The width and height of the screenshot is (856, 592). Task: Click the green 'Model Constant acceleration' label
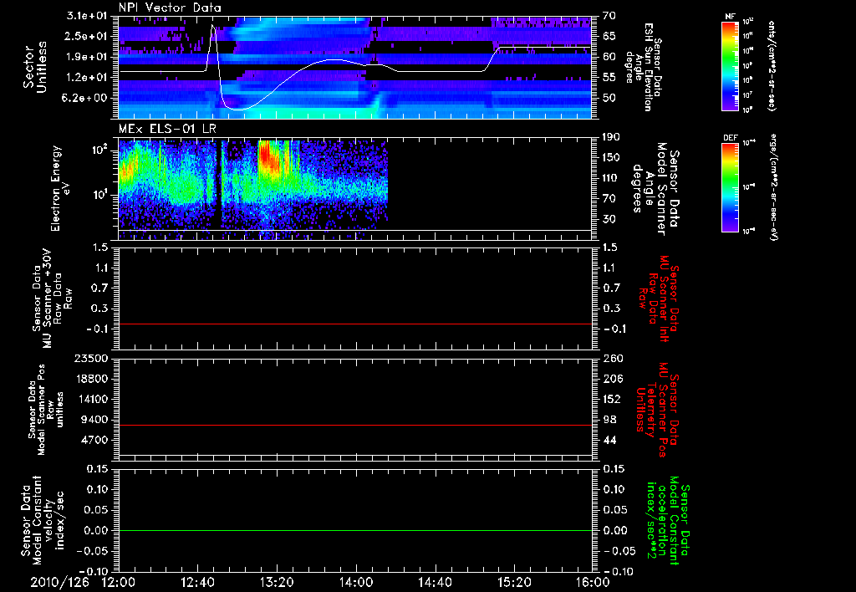pyautogui.click(x=667, y=521)
